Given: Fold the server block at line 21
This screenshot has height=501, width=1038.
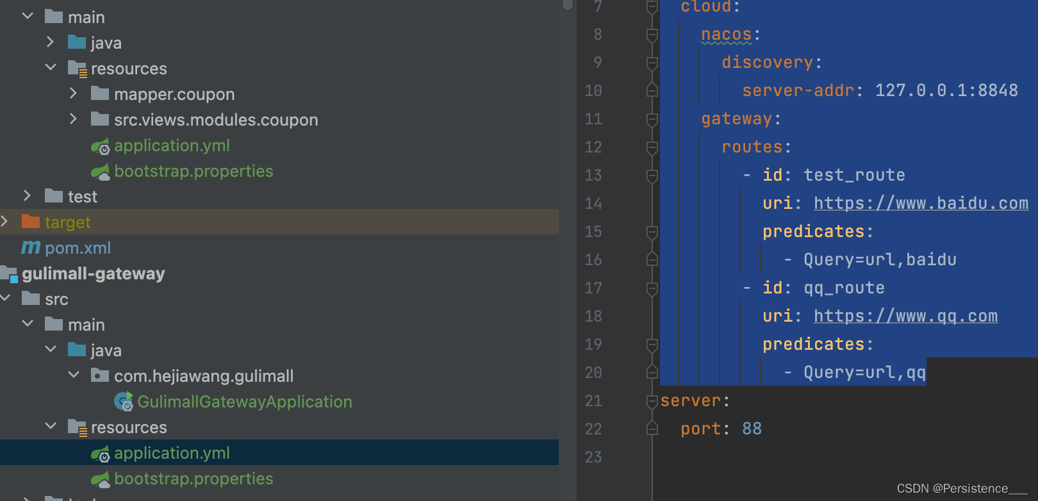Looking at the screenshot, I should (x=652, y=401).
